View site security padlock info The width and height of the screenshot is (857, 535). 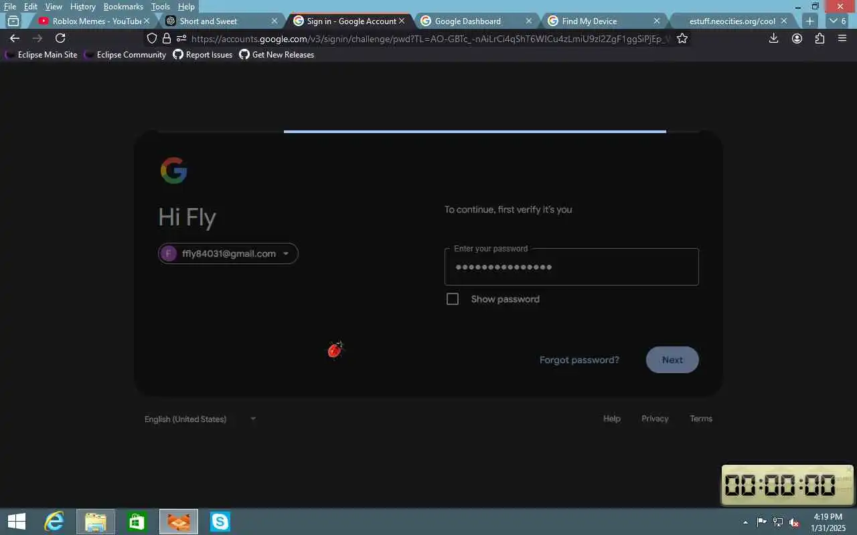pyautogui.click(x=167, y=38)
